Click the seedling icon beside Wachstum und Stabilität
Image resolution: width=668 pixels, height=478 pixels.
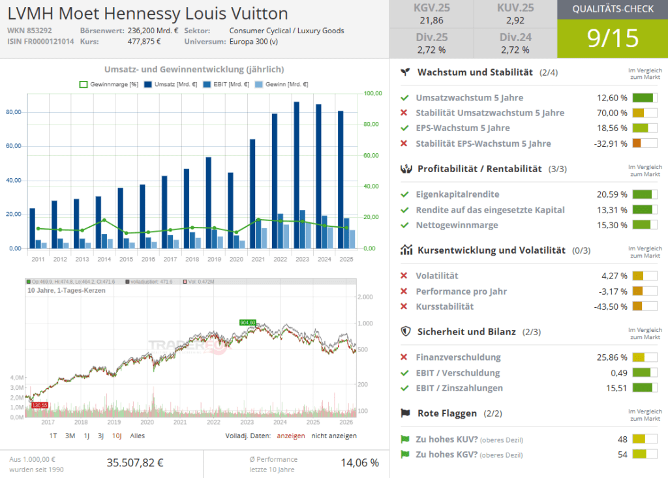click(x=406, y=72)
